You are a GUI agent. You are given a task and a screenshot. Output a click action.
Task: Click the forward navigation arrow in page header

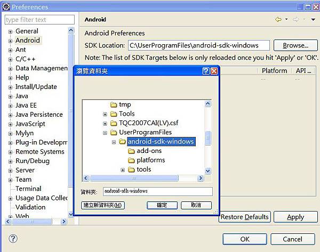[295, 19]
